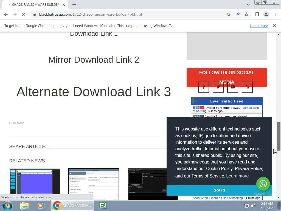Image resolution: width=281 pixels, height=211 pixels.
Task: Open the Twitter social icon
Action: [218, 87]
